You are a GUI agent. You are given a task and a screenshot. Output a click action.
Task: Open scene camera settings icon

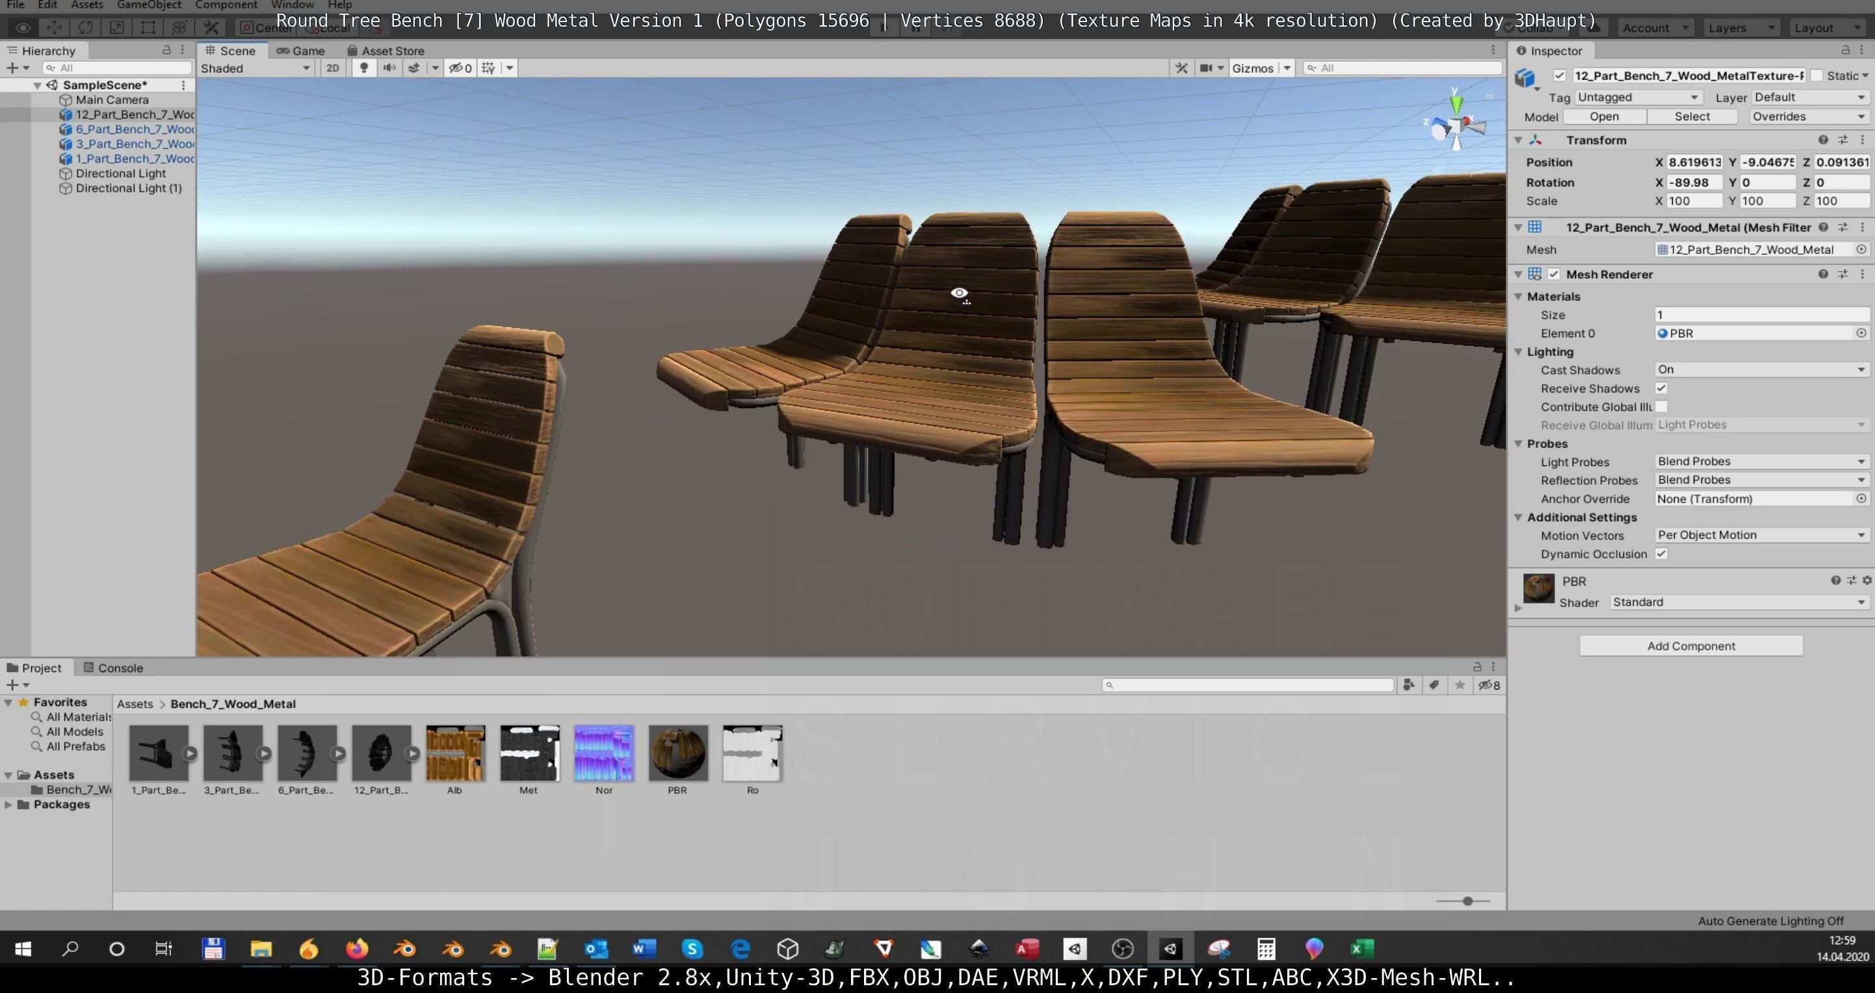(1206, 68)
